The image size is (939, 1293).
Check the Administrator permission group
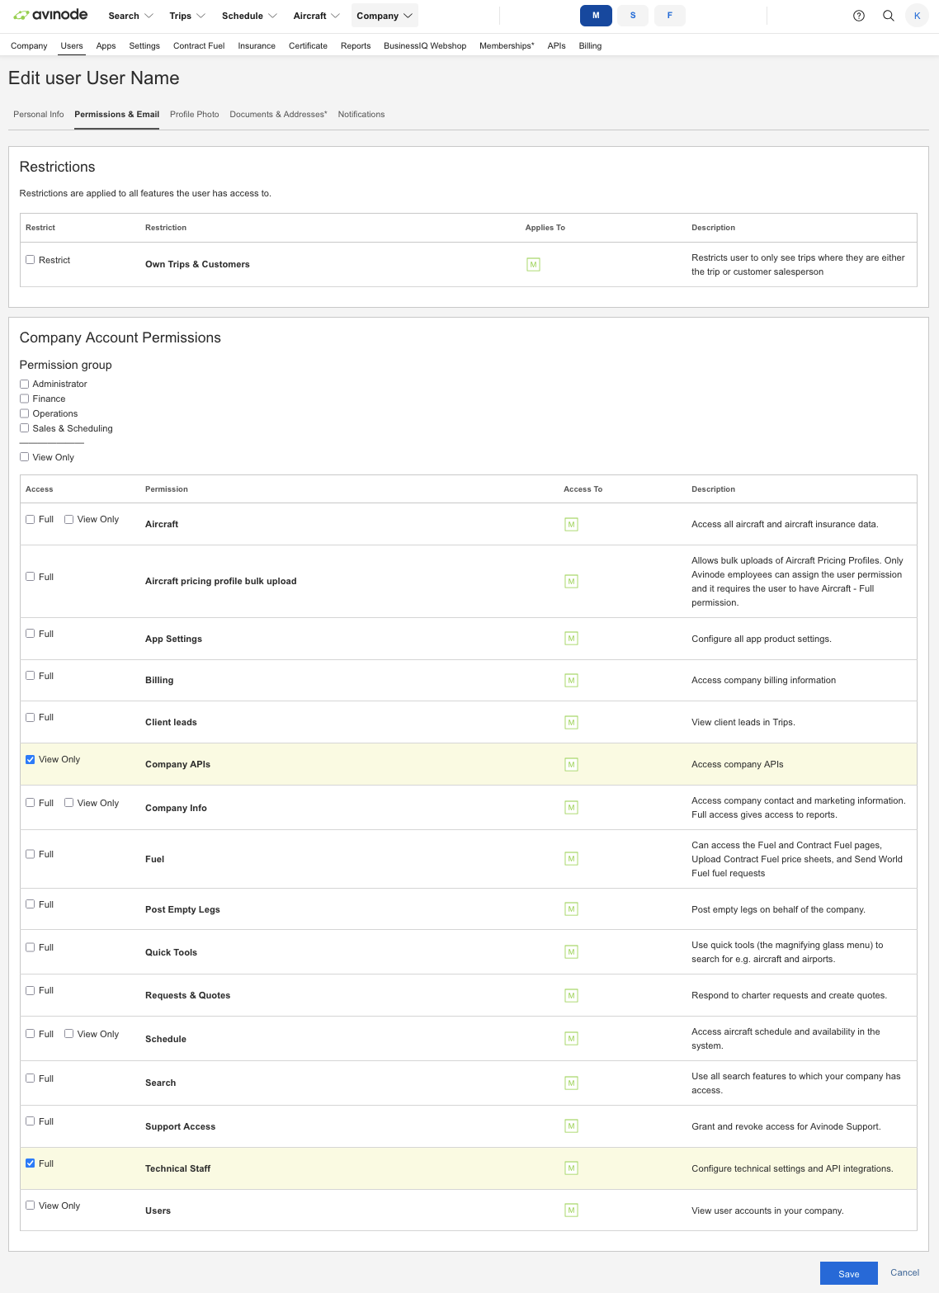tap(24, 384)
